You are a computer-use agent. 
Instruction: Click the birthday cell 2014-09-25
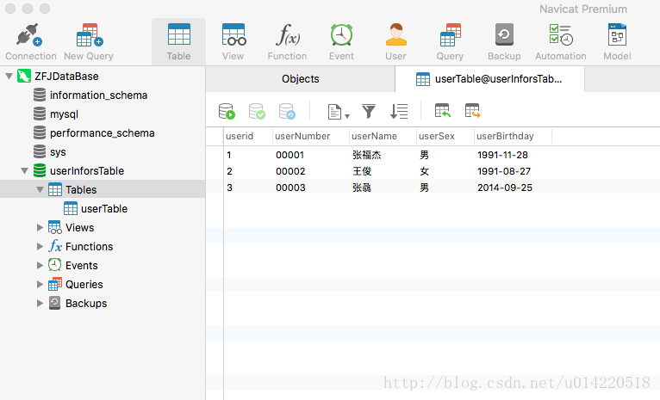[x=505, y=188]
